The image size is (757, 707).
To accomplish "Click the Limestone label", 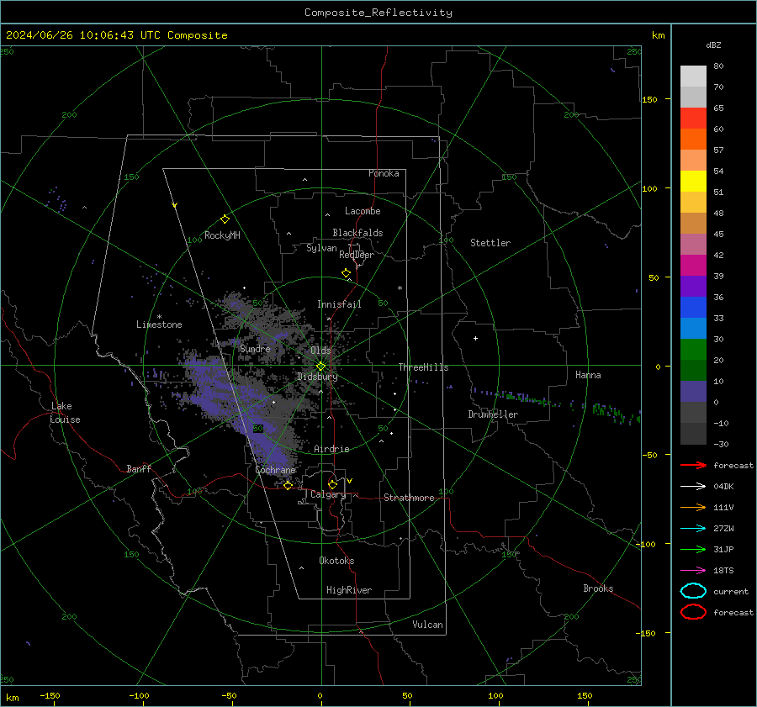I will 159,324.
